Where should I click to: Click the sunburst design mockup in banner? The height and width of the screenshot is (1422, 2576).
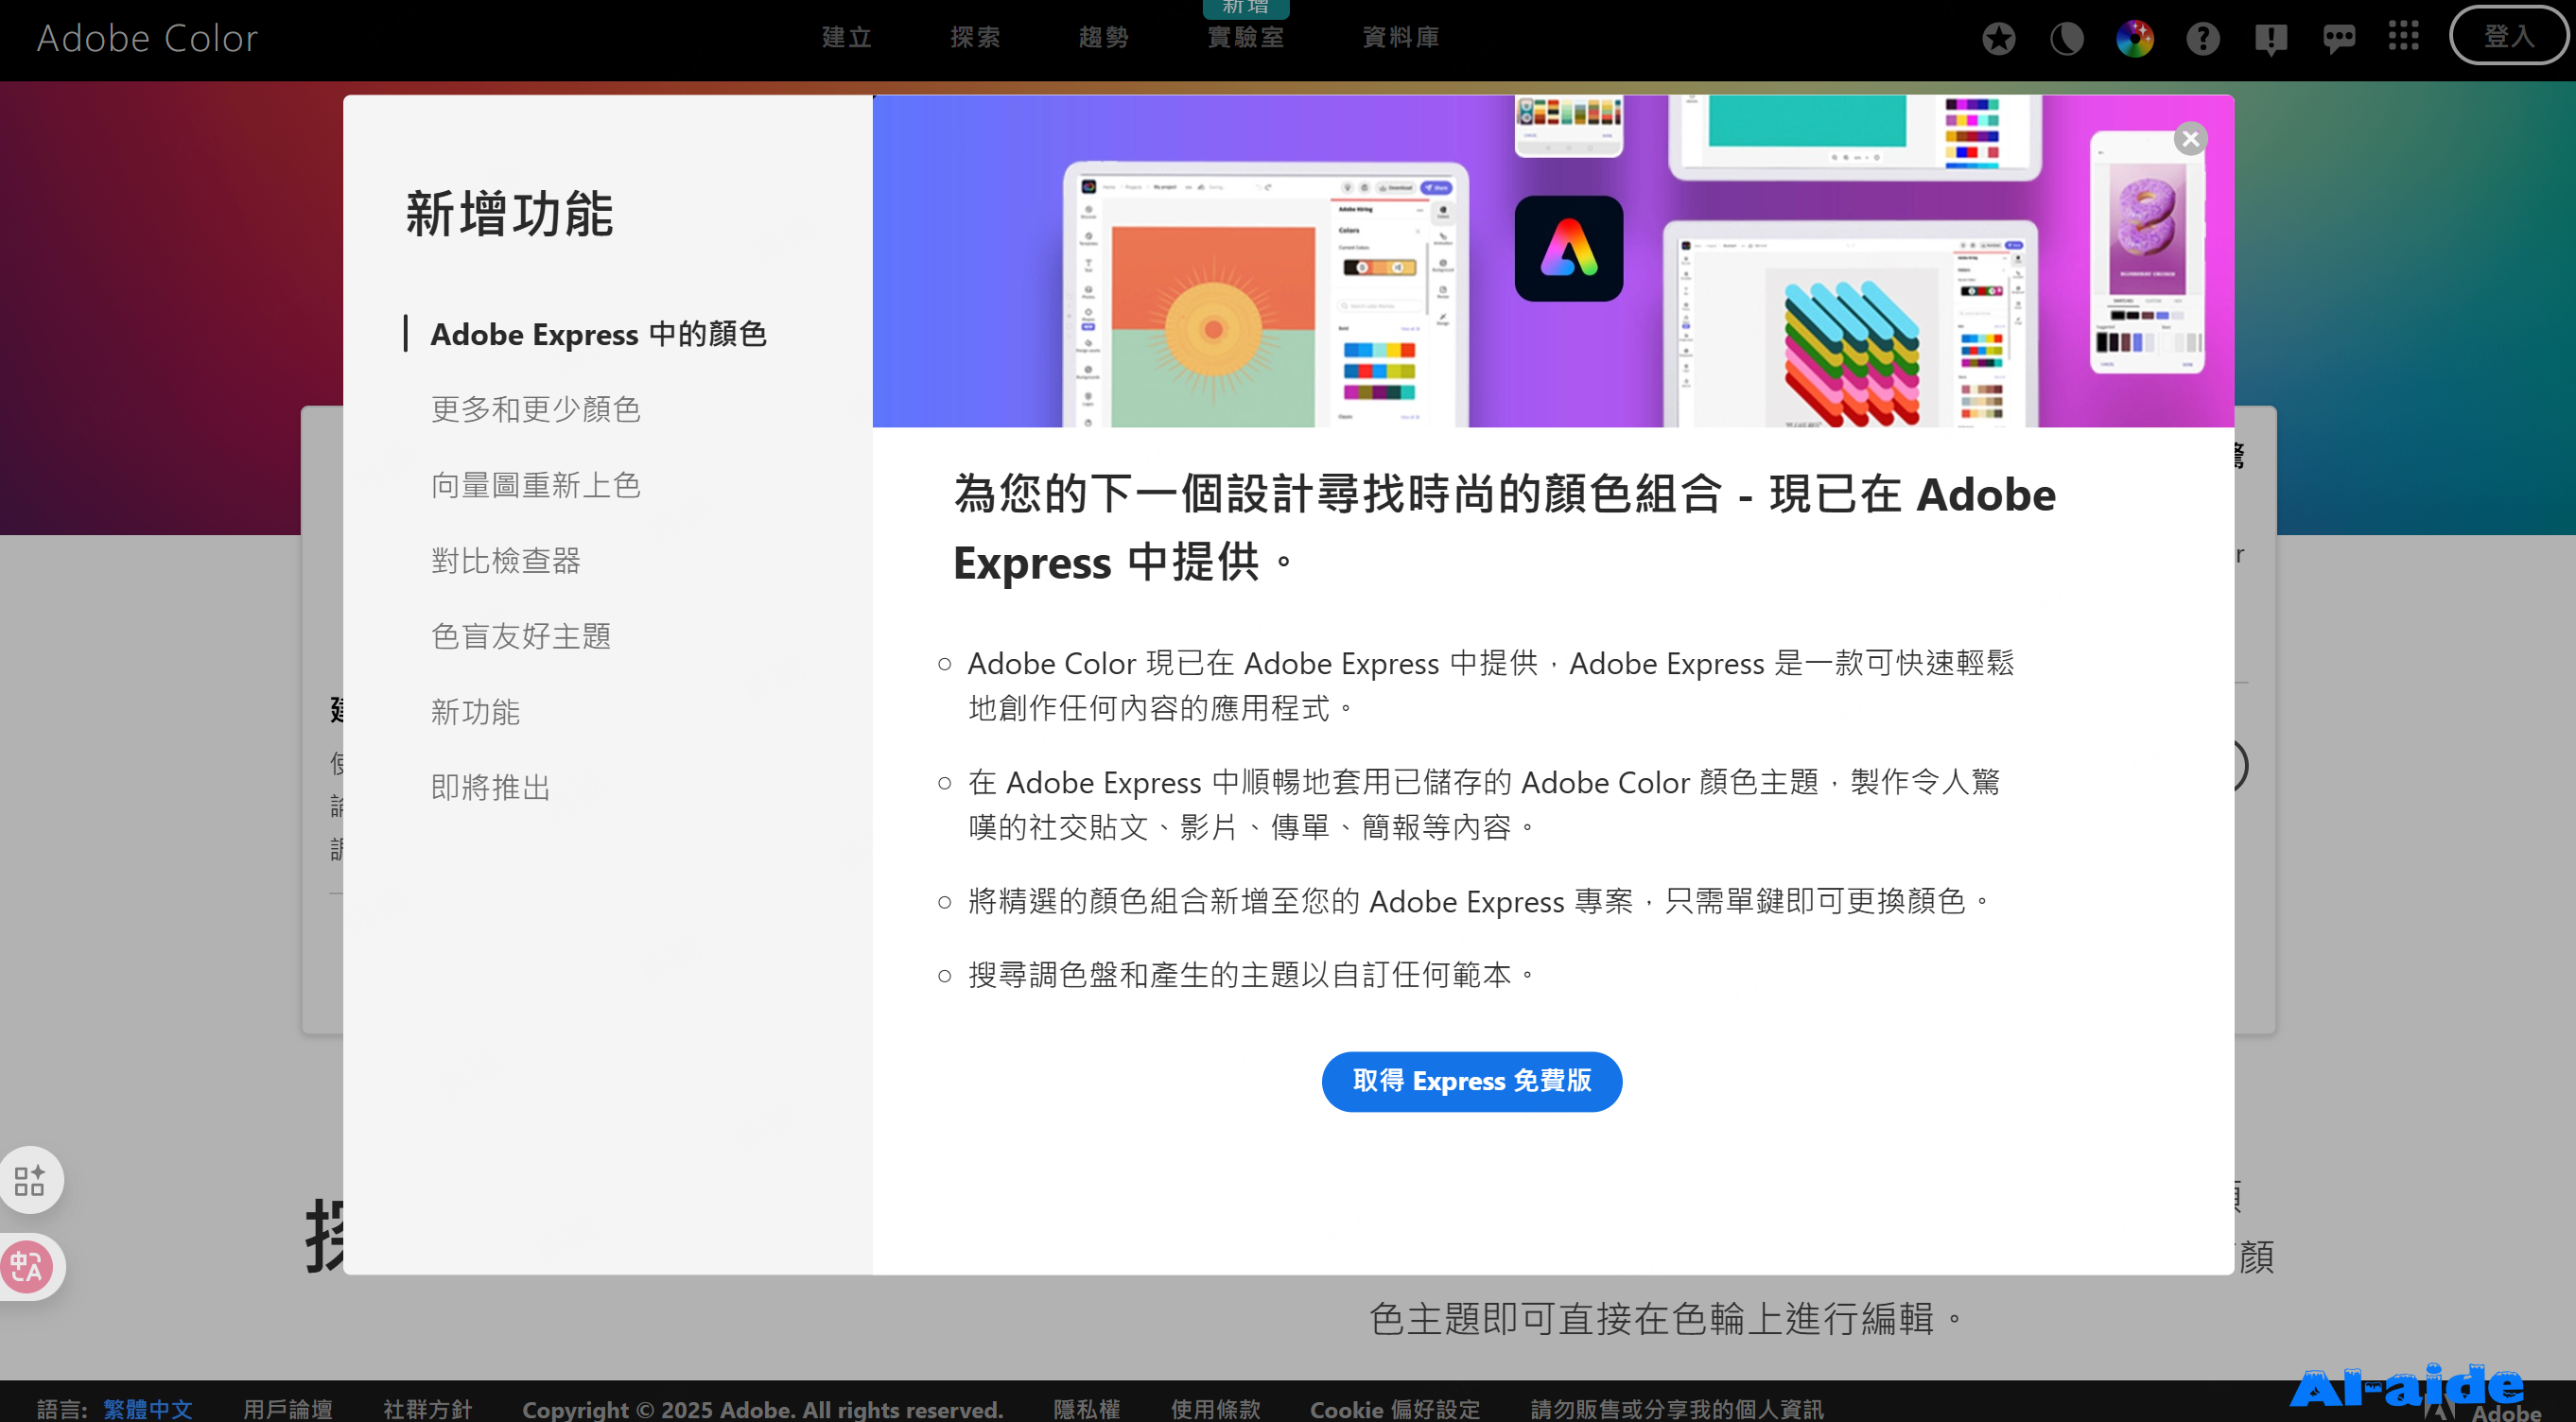(1213, 327)
